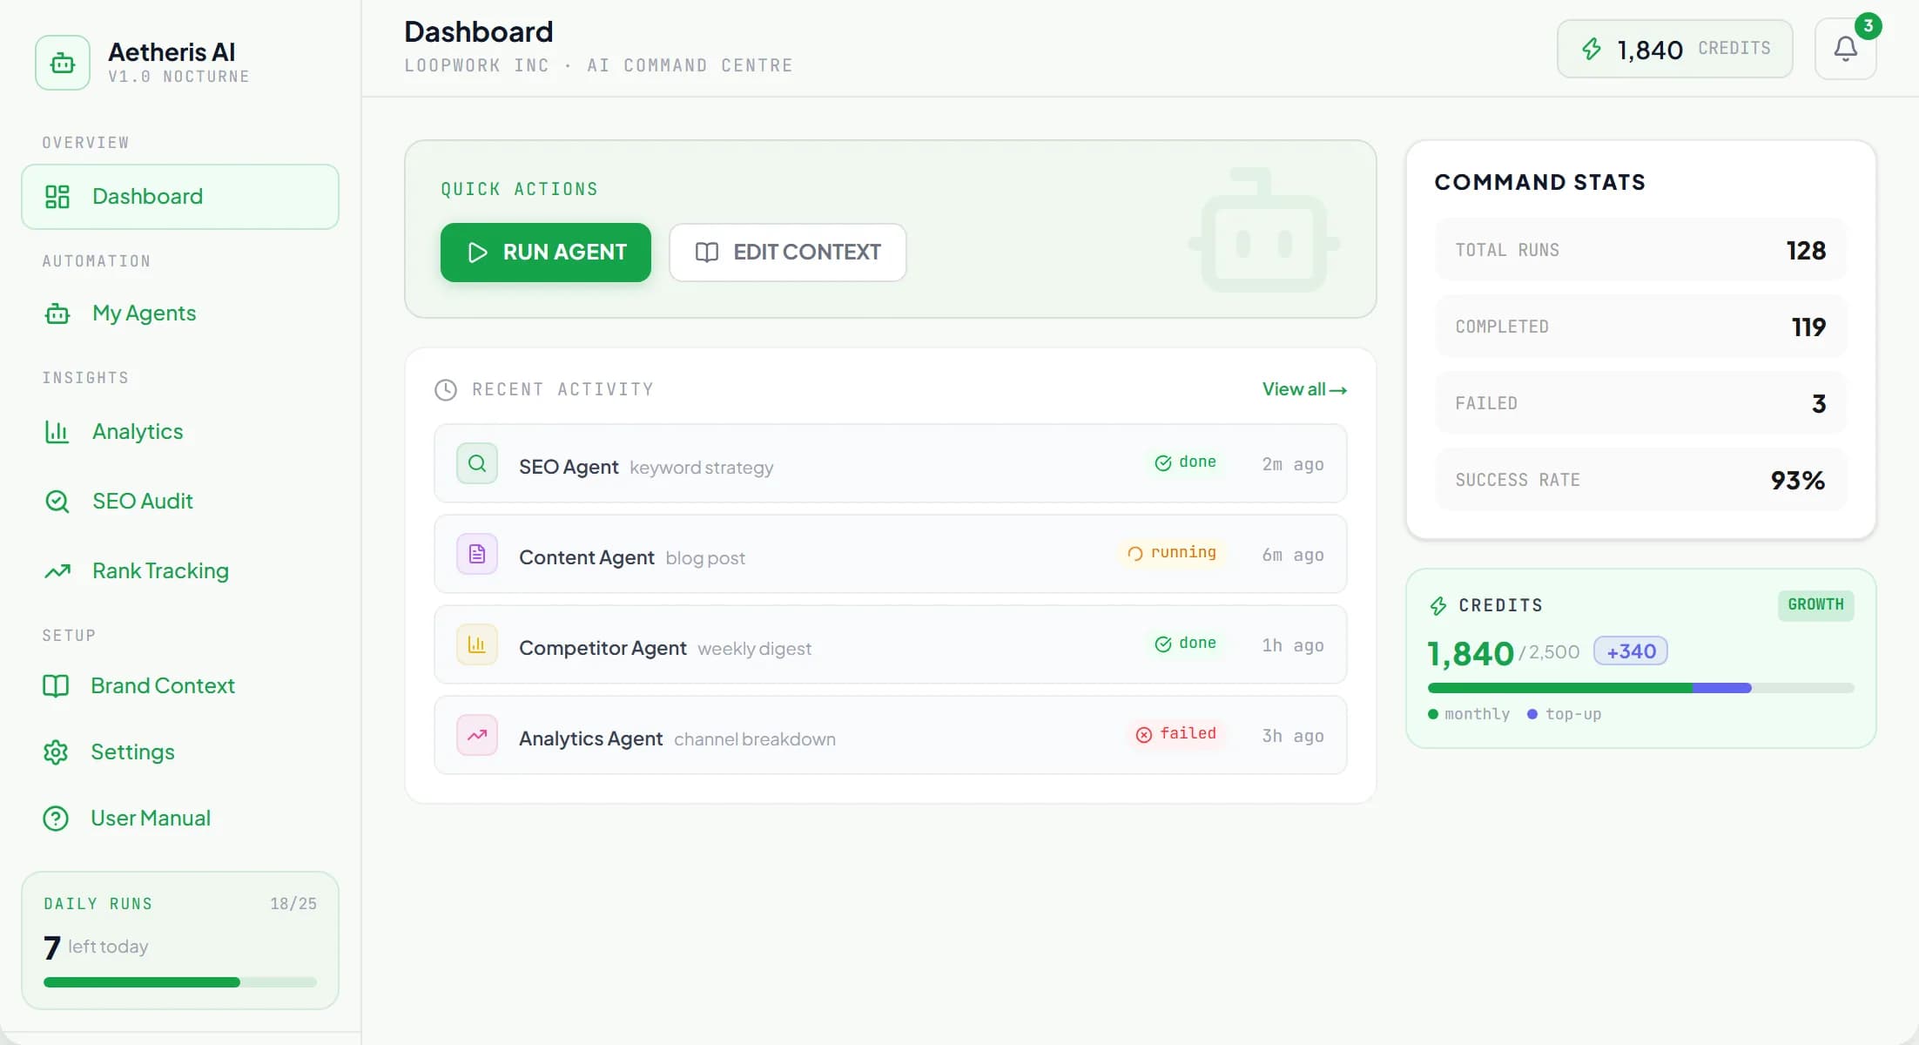The width and height of the screenshot is (1919, 1045).
Task: Navigate to Rank Tracking
Action: [x=160, y=571]
